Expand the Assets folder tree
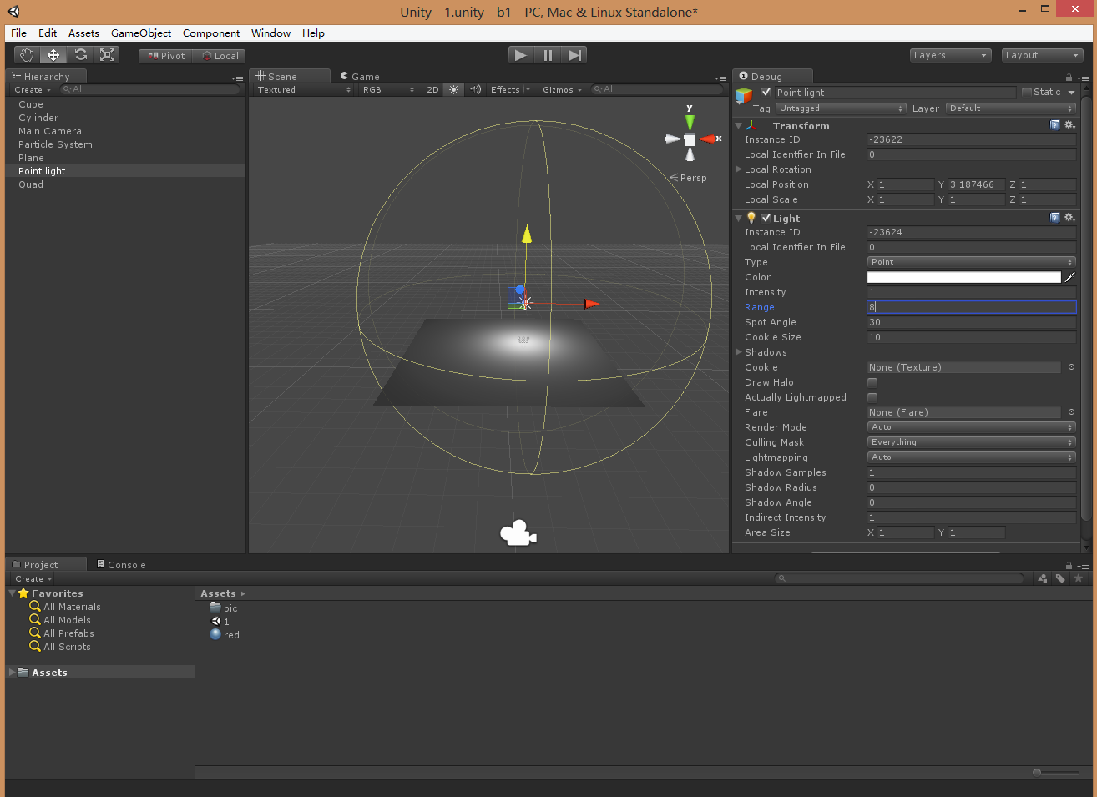 click(x=12, y=672)
